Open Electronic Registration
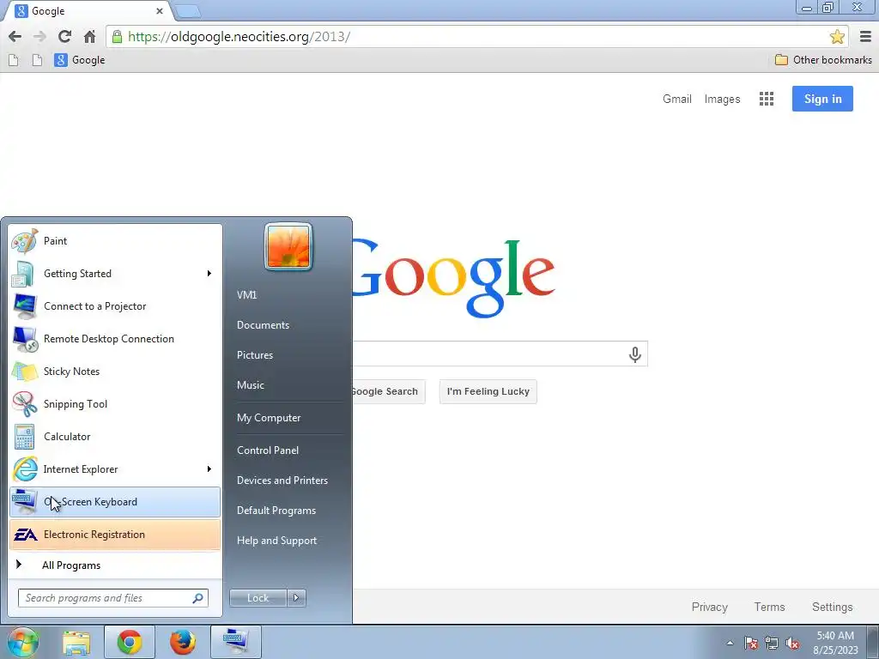 [115, 535]
